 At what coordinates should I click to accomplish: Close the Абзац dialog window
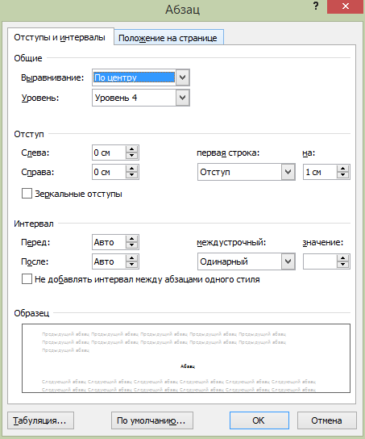pos(346,6)
